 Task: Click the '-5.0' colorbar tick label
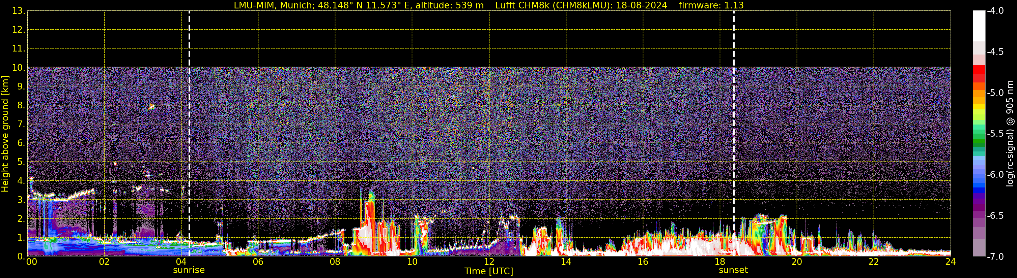tap(995, 93)
